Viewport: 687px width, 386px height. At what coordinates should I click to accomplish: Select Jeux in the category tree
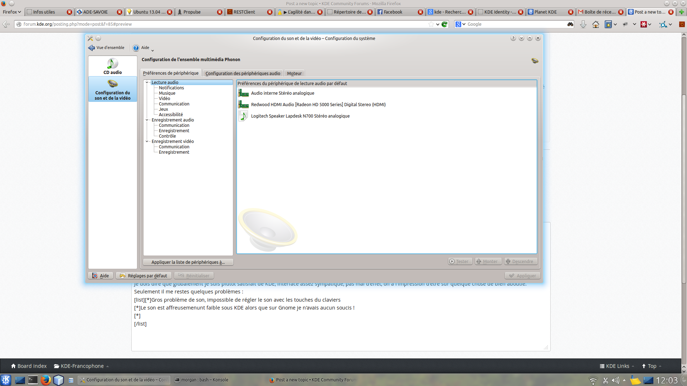[164, 109]
